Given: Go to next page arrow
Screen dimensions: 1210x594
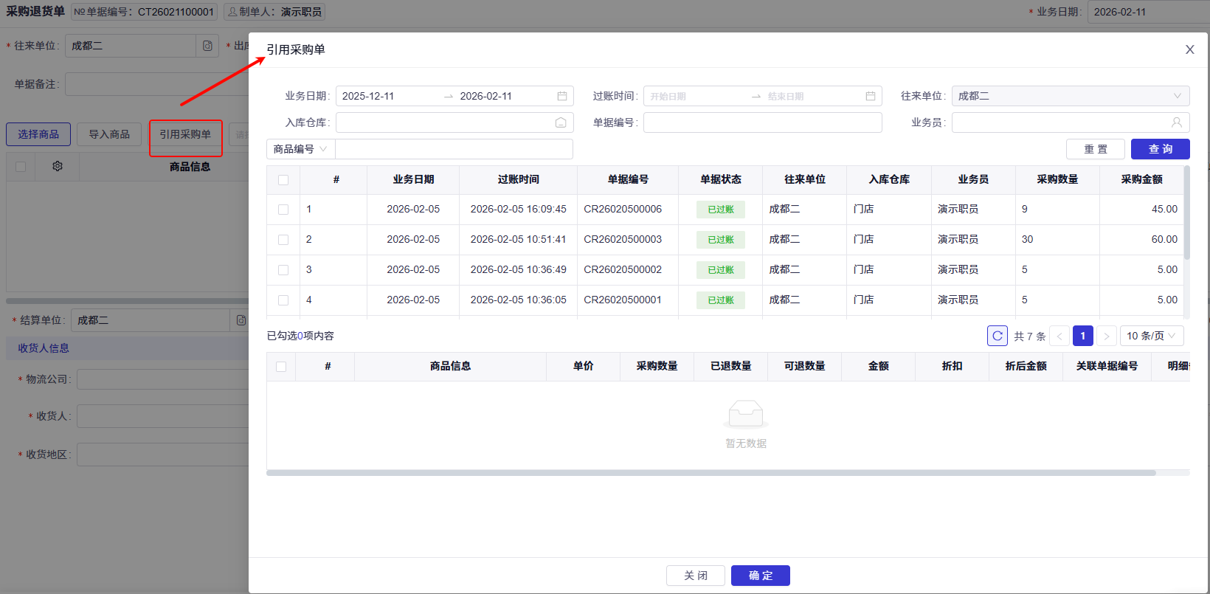Looking at the screenshot, I should 1107,336.
